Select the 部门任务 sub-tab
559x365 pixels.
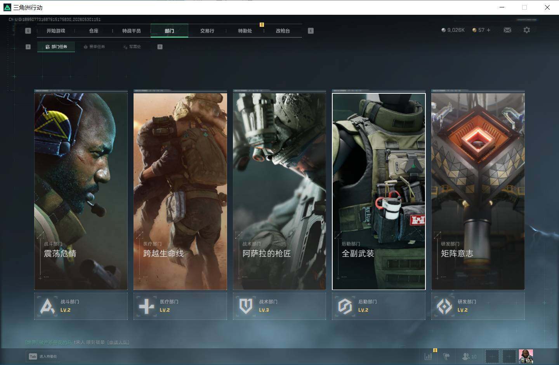click(56, 47)
